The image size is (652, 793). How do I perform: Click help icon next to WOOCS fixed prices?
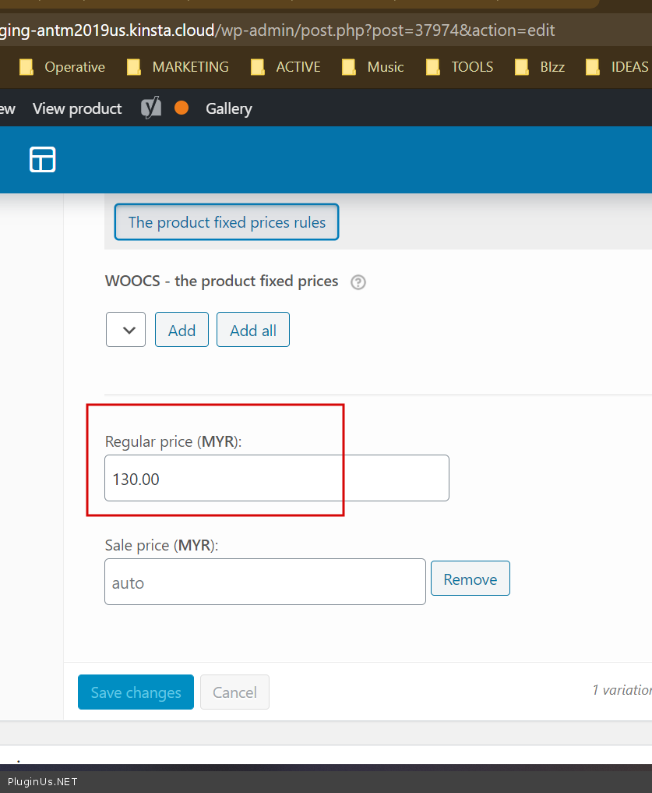(358, 282)
